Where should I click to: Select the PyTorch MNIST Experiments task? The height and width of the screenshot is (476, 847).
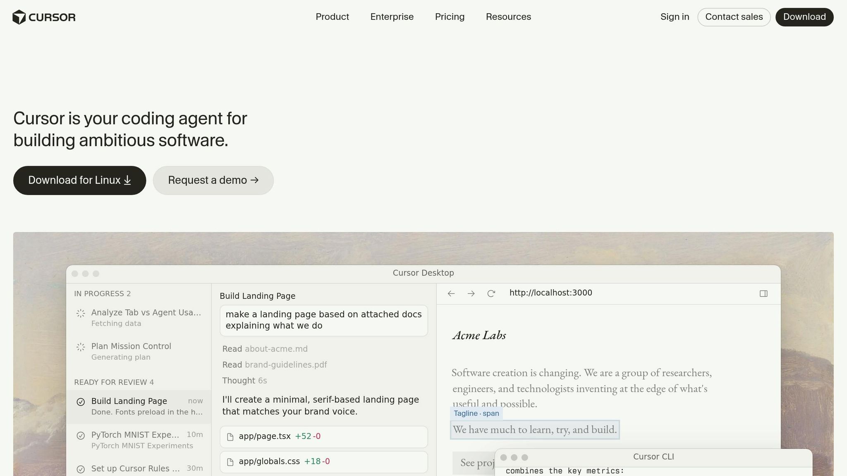pyautogui.click(x=139, y=440)
